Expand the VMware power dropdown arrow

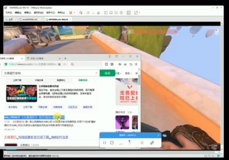click(x=74, y=13)
